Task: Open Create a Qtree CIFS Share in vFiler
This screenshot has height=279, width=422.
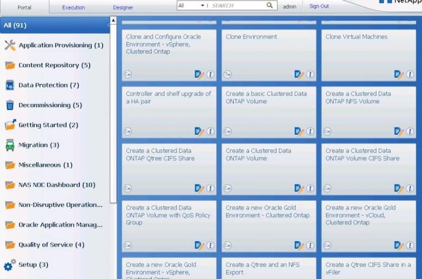Action: click(x=368, y=268)
